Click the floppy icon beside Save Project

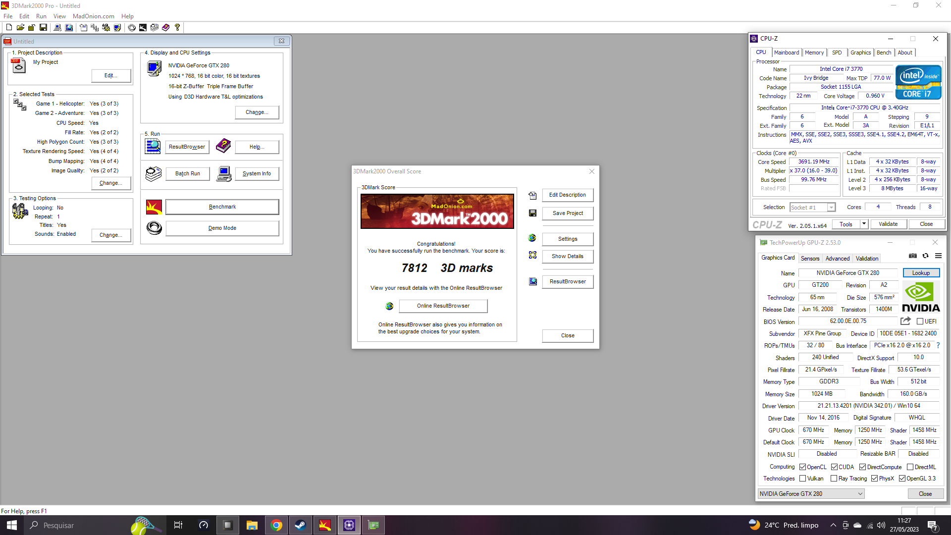click(532, 213)
